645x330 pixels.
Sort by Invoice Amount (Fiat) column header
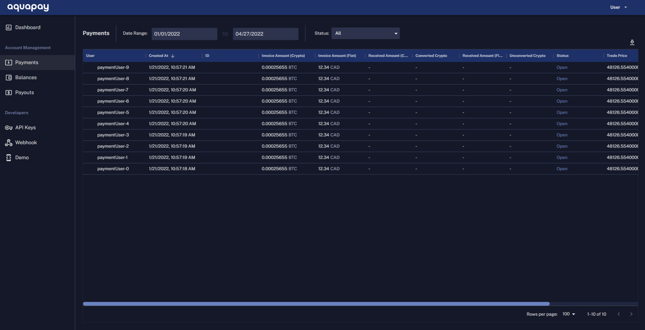[337, 56]
